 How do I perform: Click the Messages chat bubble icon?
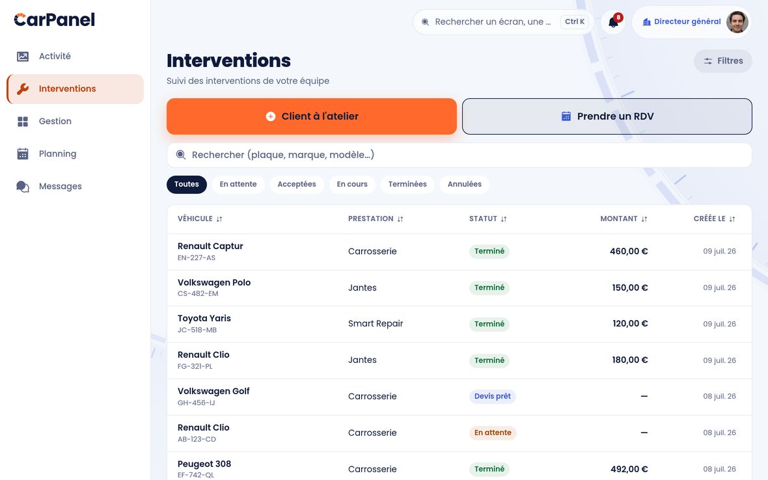click(23, 187)
